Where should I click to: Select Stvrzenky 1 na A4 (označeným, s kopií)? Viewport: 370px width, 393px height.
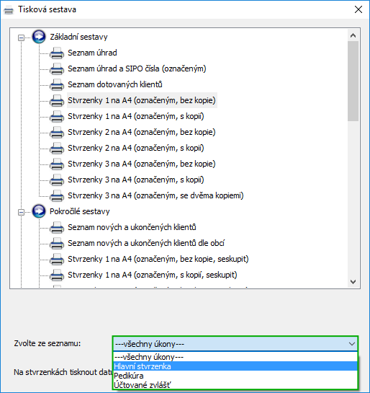(x=136, y=116)
